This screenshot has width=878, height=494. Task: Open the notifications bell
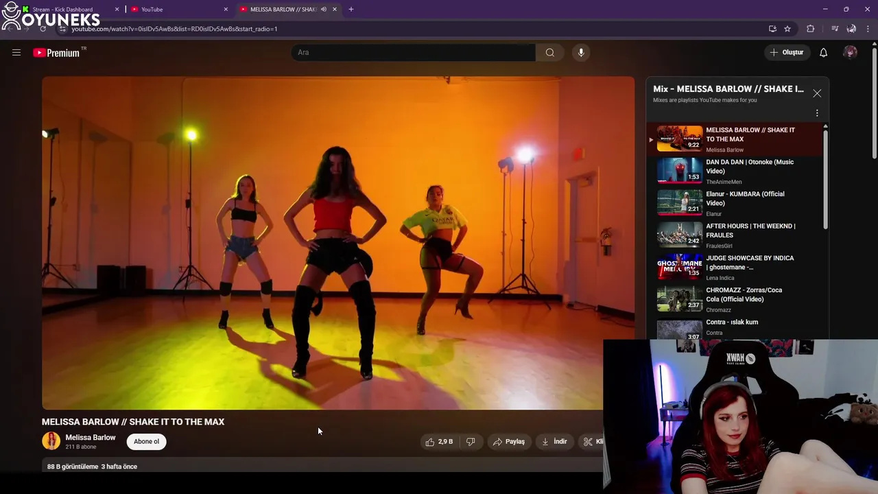coord(824,52)
